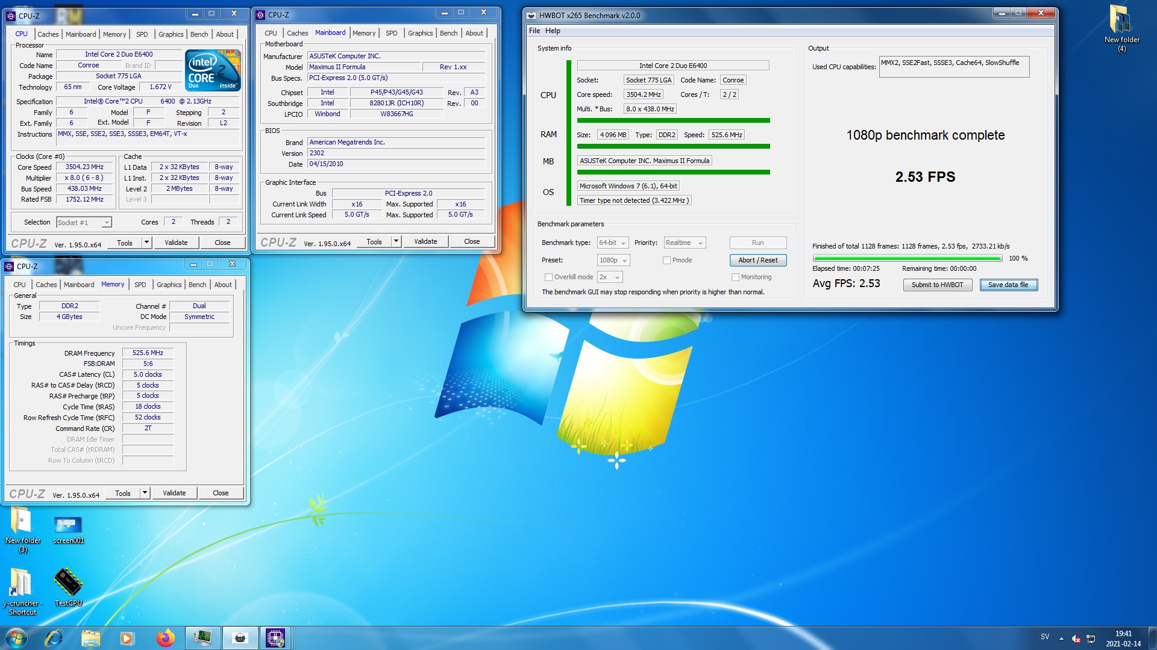Screen dimensions: 1157x650
Task: Expand Tools arrow in CPU-Z Mainboard window
Action: point(396,241)
